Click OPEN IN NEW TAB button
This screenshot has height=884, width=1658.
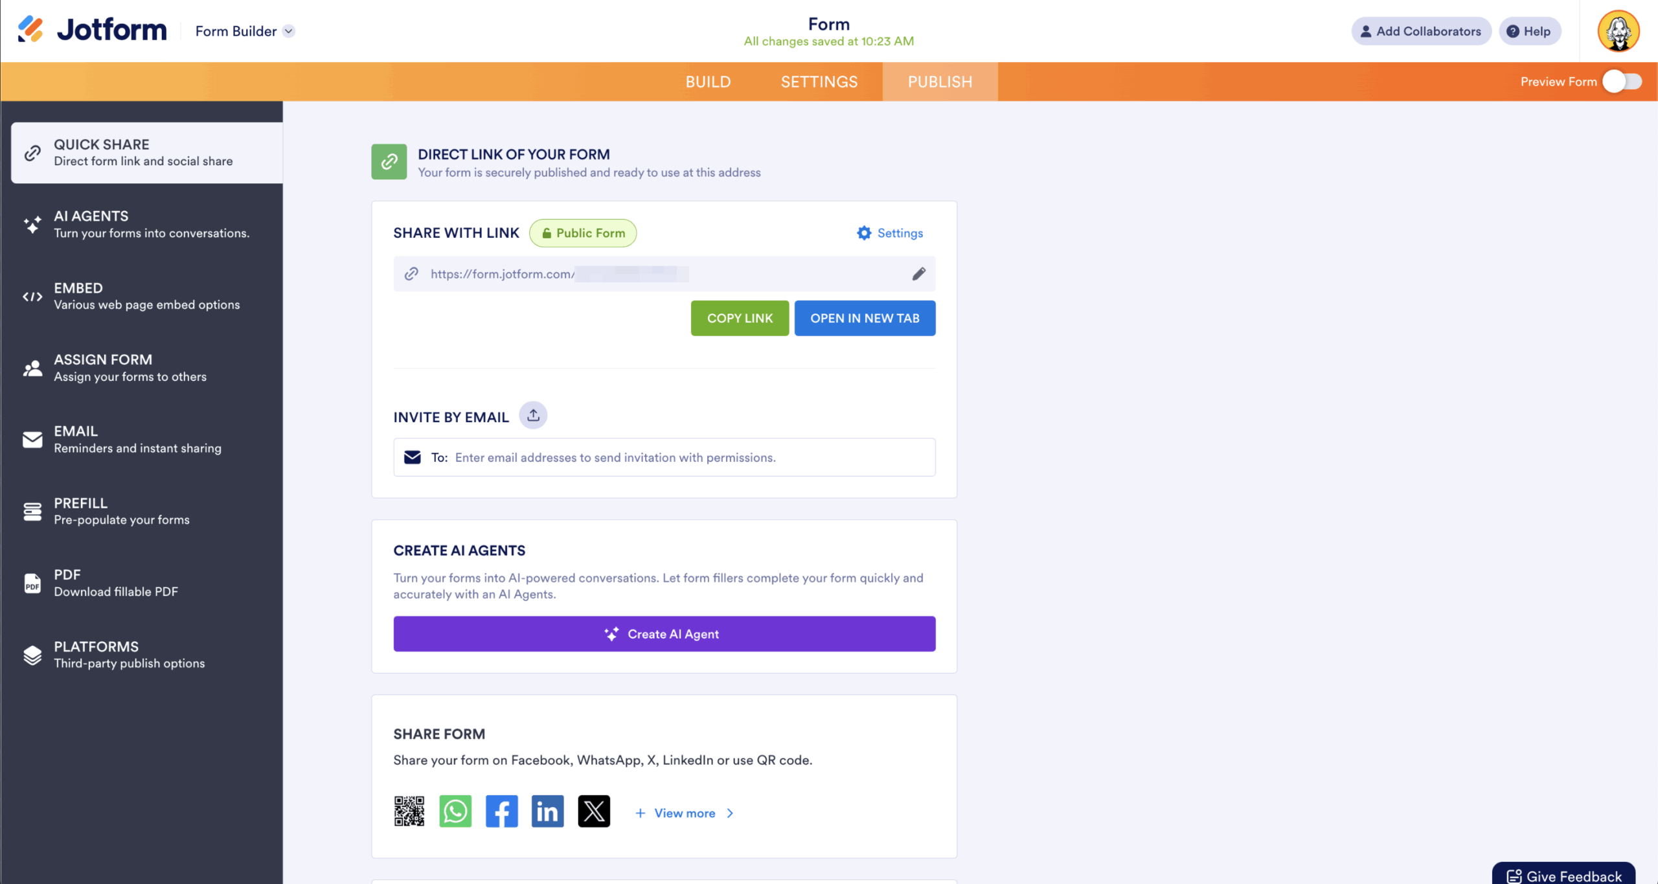[865, 318]
